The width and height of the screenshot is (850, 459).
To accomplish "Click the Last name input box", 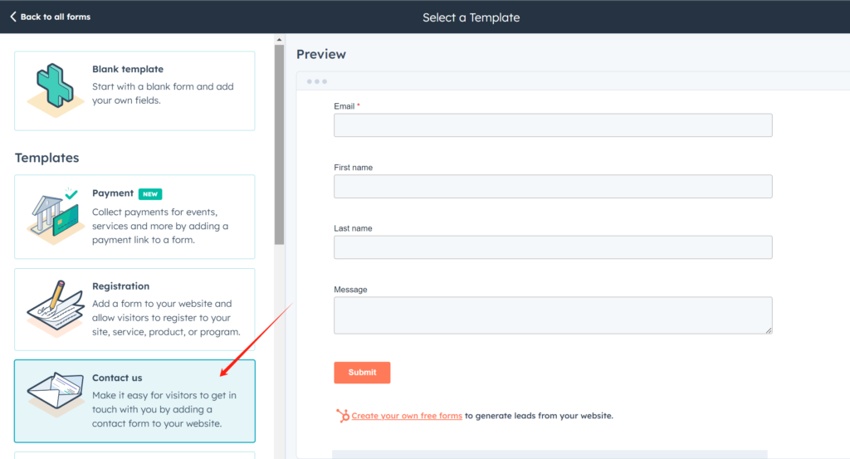I will pyautogui.click(x=553, y=247).
